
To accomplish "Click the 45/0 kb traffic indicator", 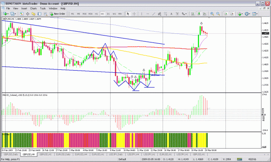I will (252, 159).
